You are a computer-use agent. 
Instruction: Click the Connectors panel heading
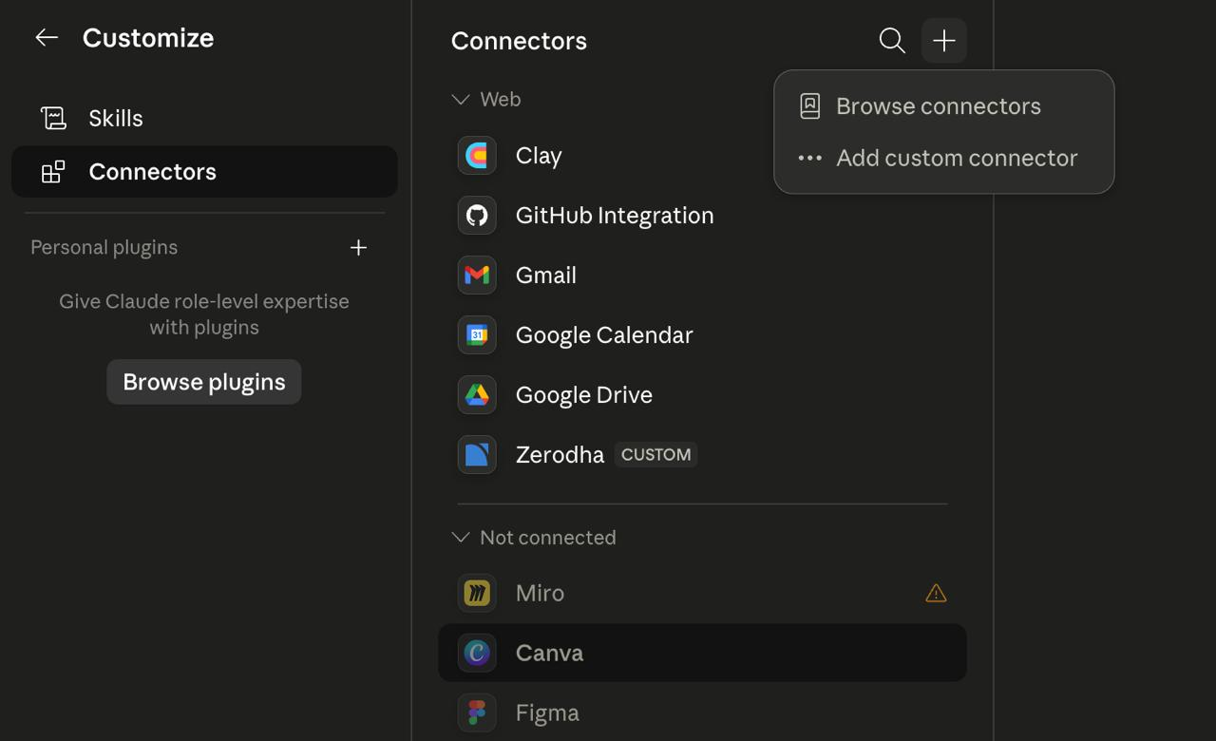(519, 41)
